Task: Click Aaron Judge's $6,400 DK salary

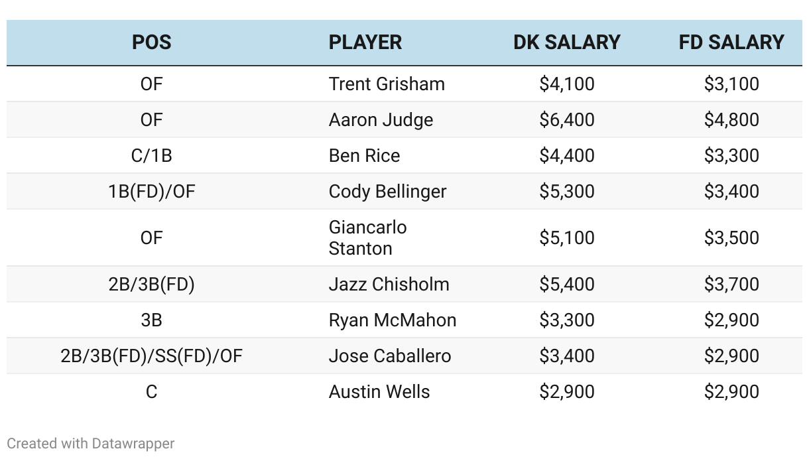Action: [x=567, y=120]
